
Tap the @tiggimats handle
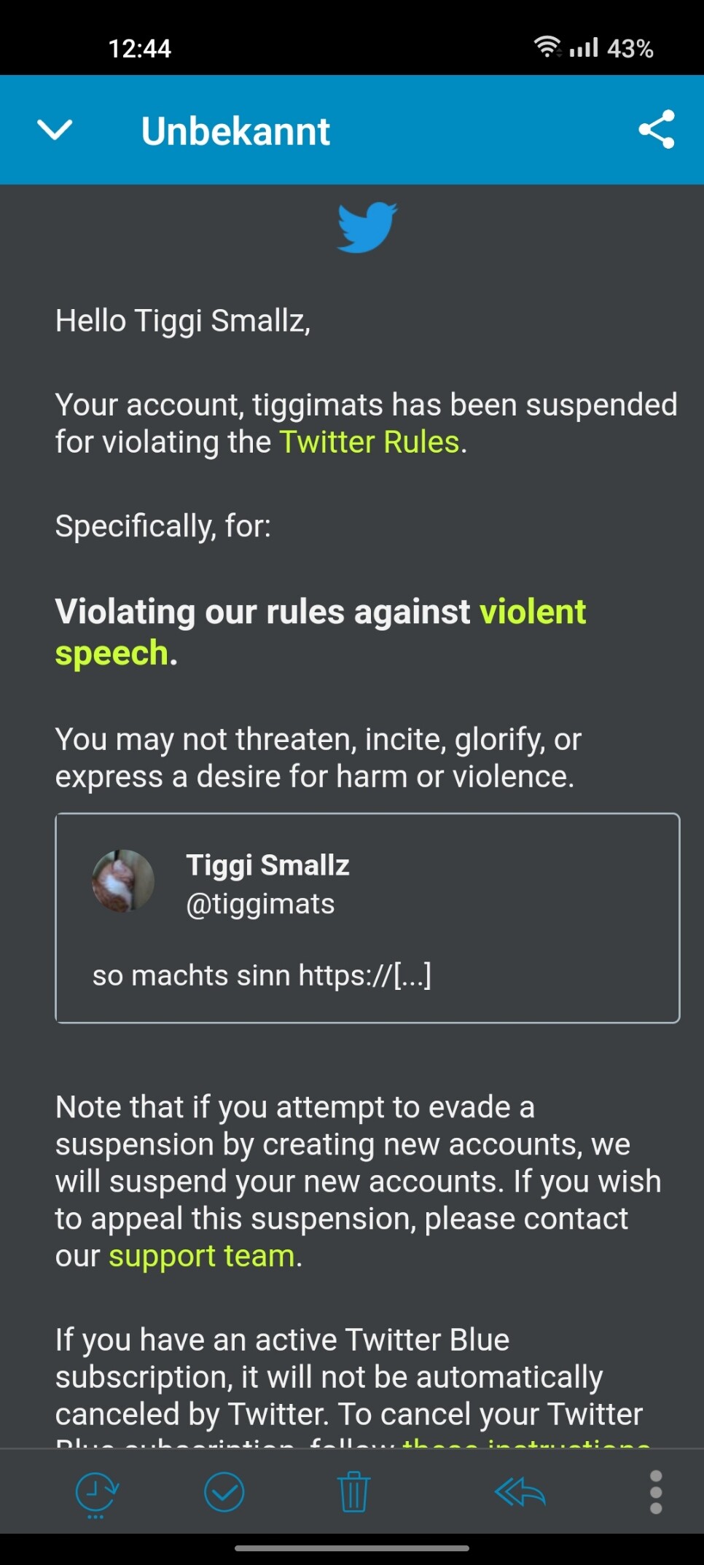[x=260, y=904]
